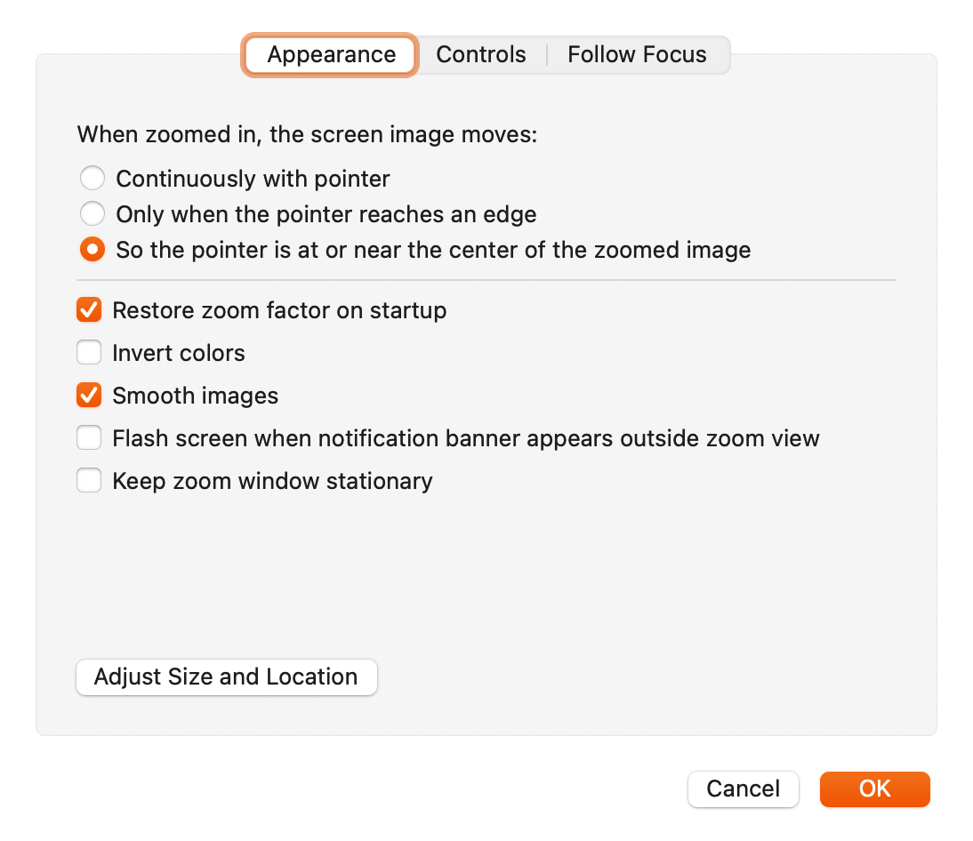Click the "Only when the pointer reaches an edge" text

[326, 214]
